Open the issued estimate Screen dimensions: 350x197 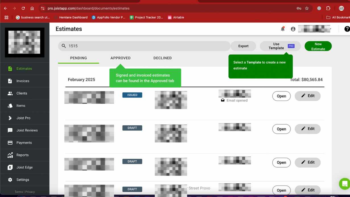281,96
